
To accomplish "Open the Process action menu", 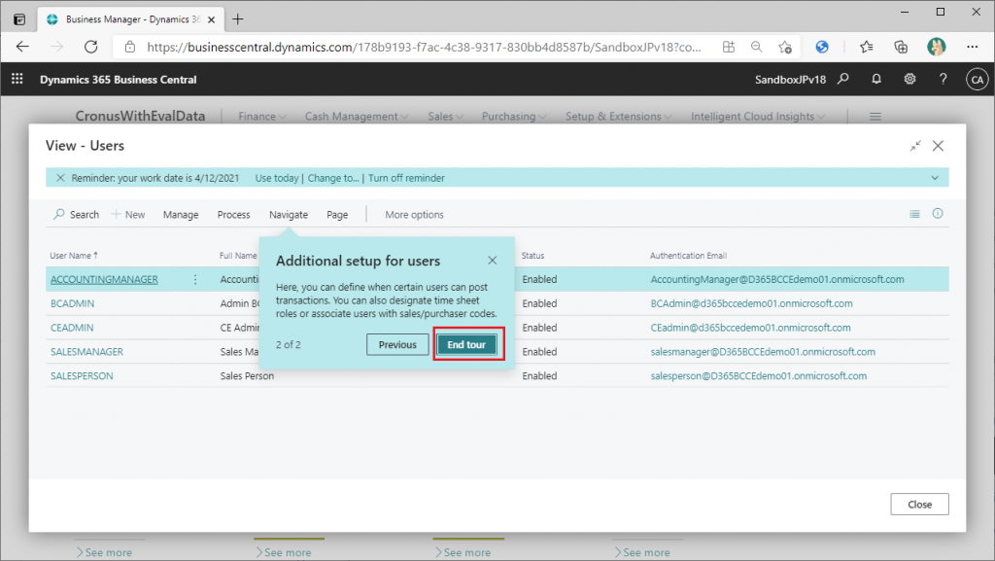I will coord(233,215).
